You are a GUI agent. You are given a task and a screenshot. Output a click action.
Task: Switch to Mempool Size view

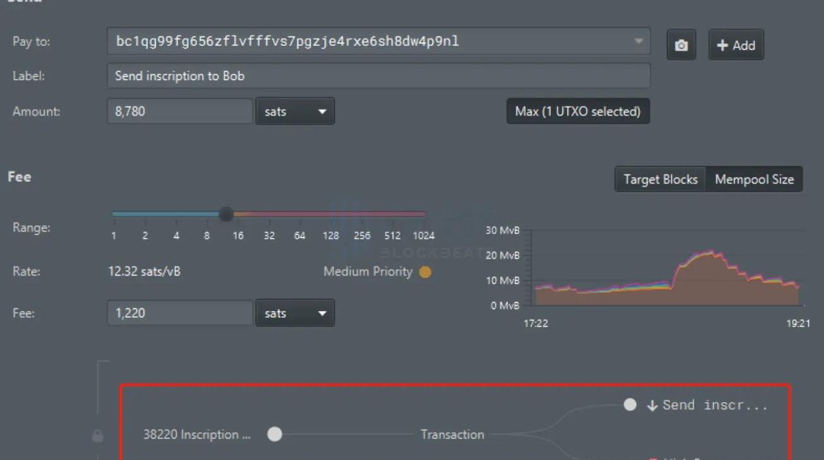point(754,179)
